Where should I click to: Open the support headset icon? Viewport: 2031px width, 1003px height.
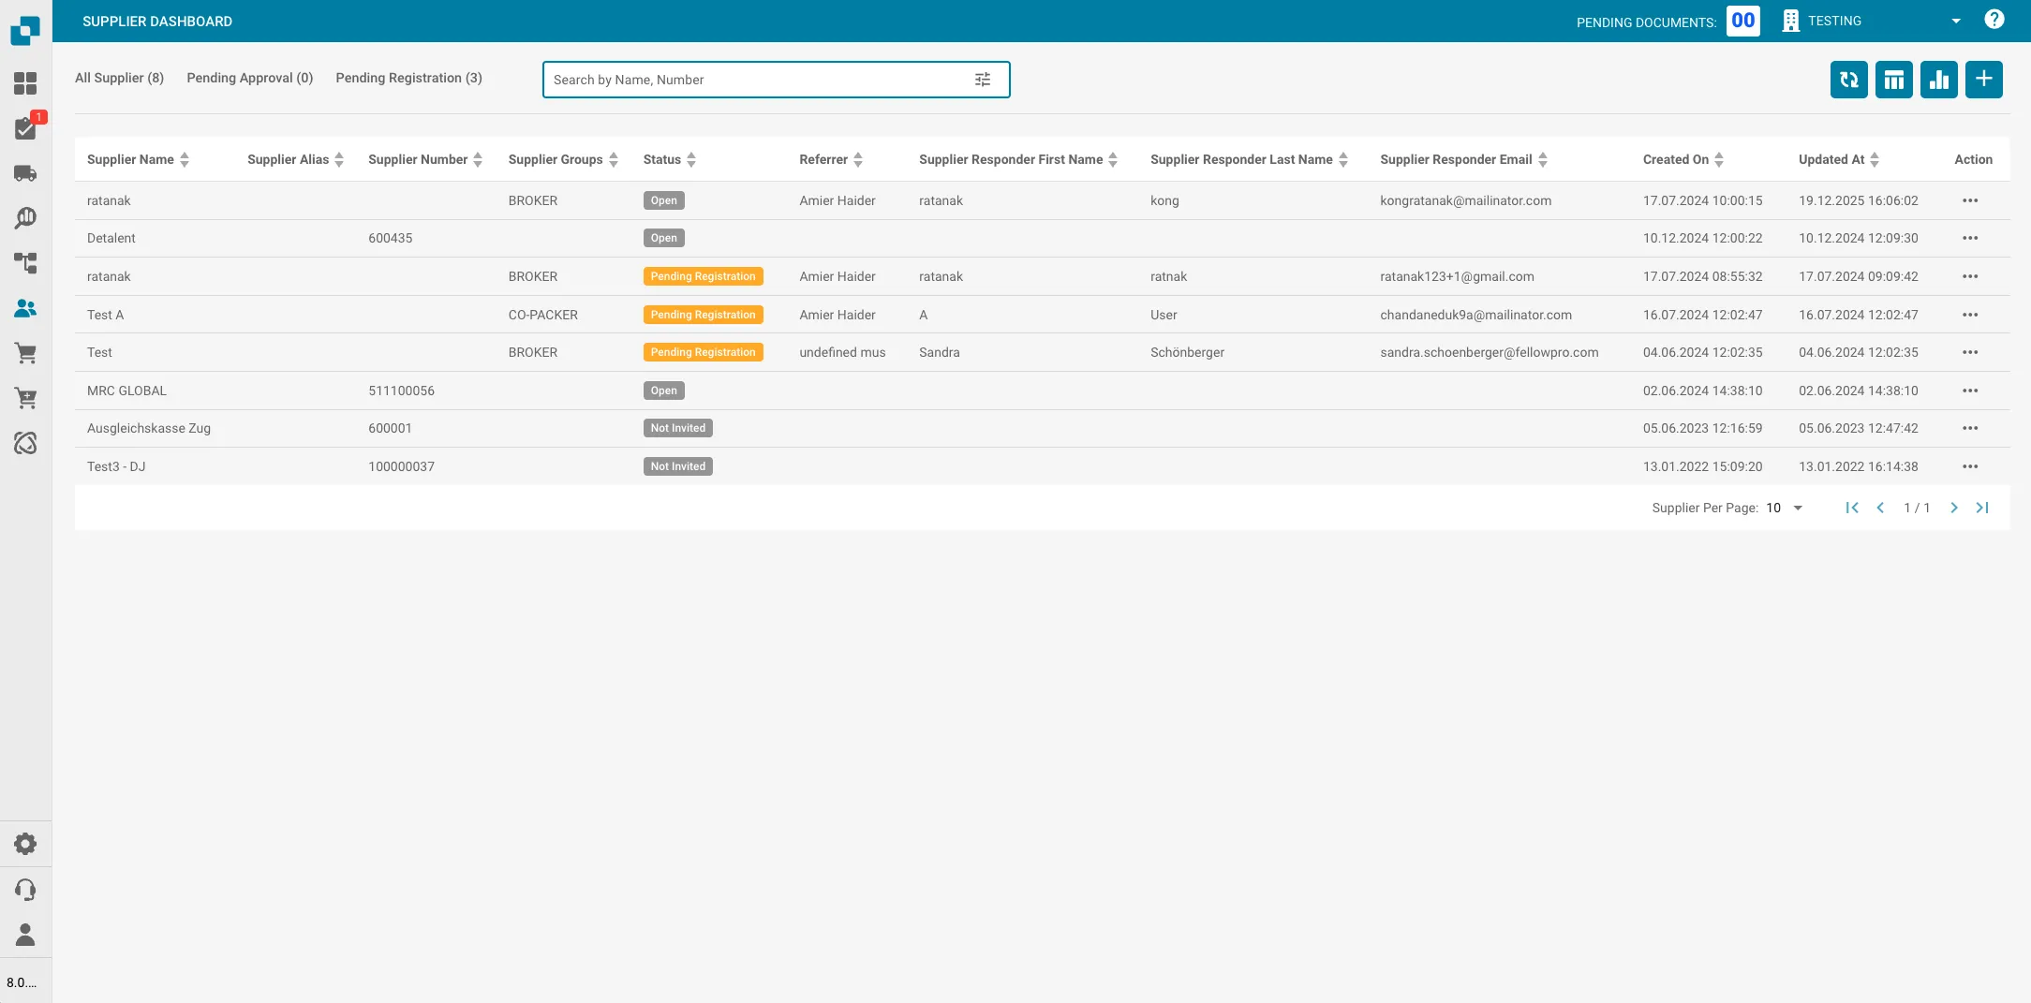coord(25,890)
